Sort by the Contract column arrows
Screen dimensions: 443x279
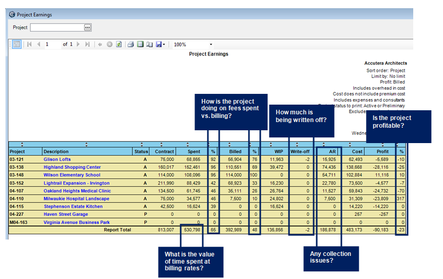[161, 144]
